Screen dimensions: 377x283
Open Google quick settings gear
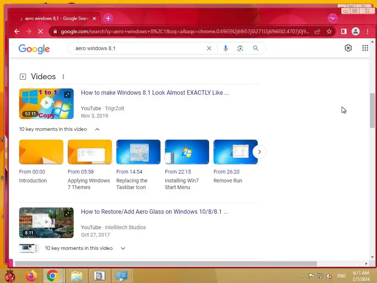(x=348, y=48)
